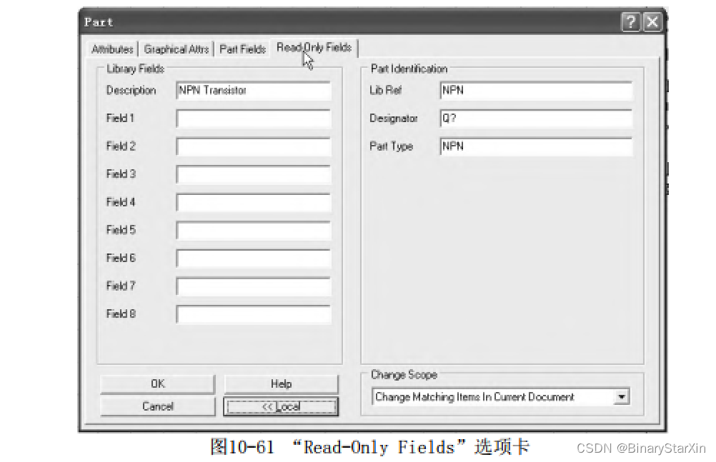Click the Field 7 text box
Image resolution: width=716 pixels, height=462 pixels.
[254, 286]
